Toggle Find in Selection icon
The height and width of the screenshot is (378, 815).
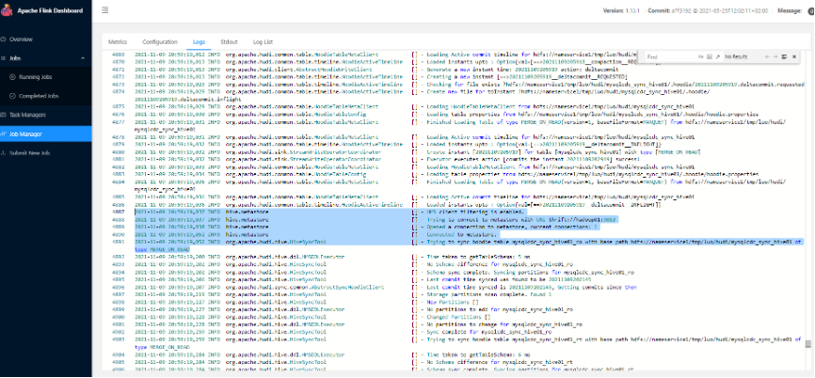click(784, 56)
